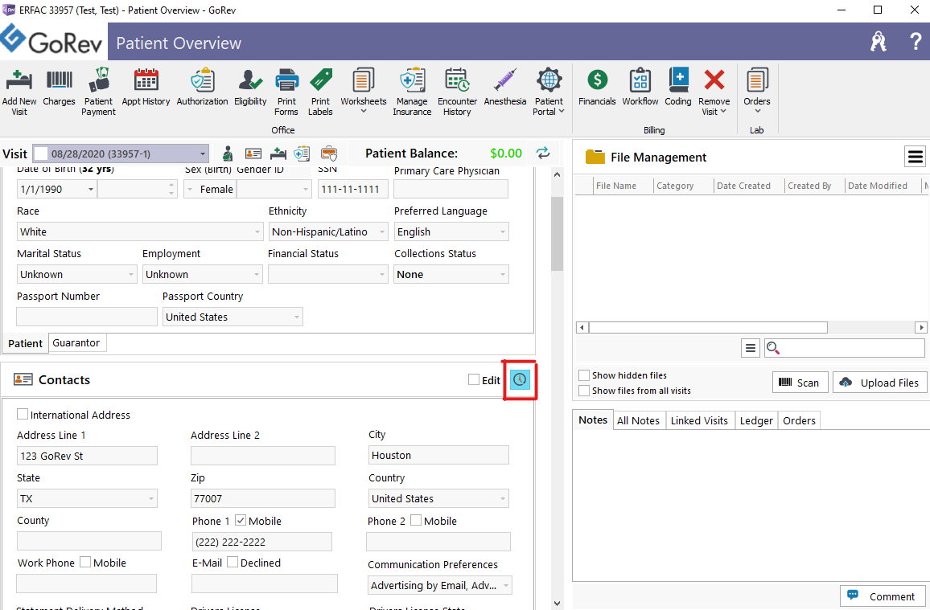Screen dimensions: 930x610
Task: Open the Financials billing icon
Action: tap(597, 80)
